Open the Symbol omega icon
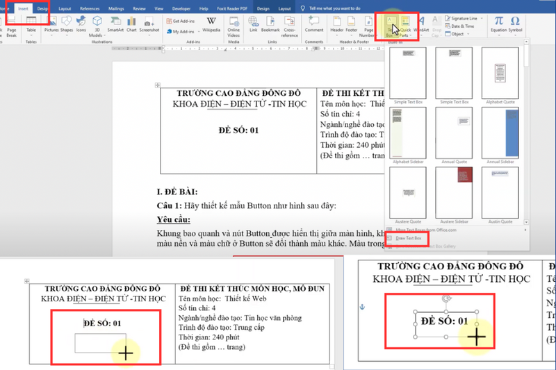 [515, 24]
